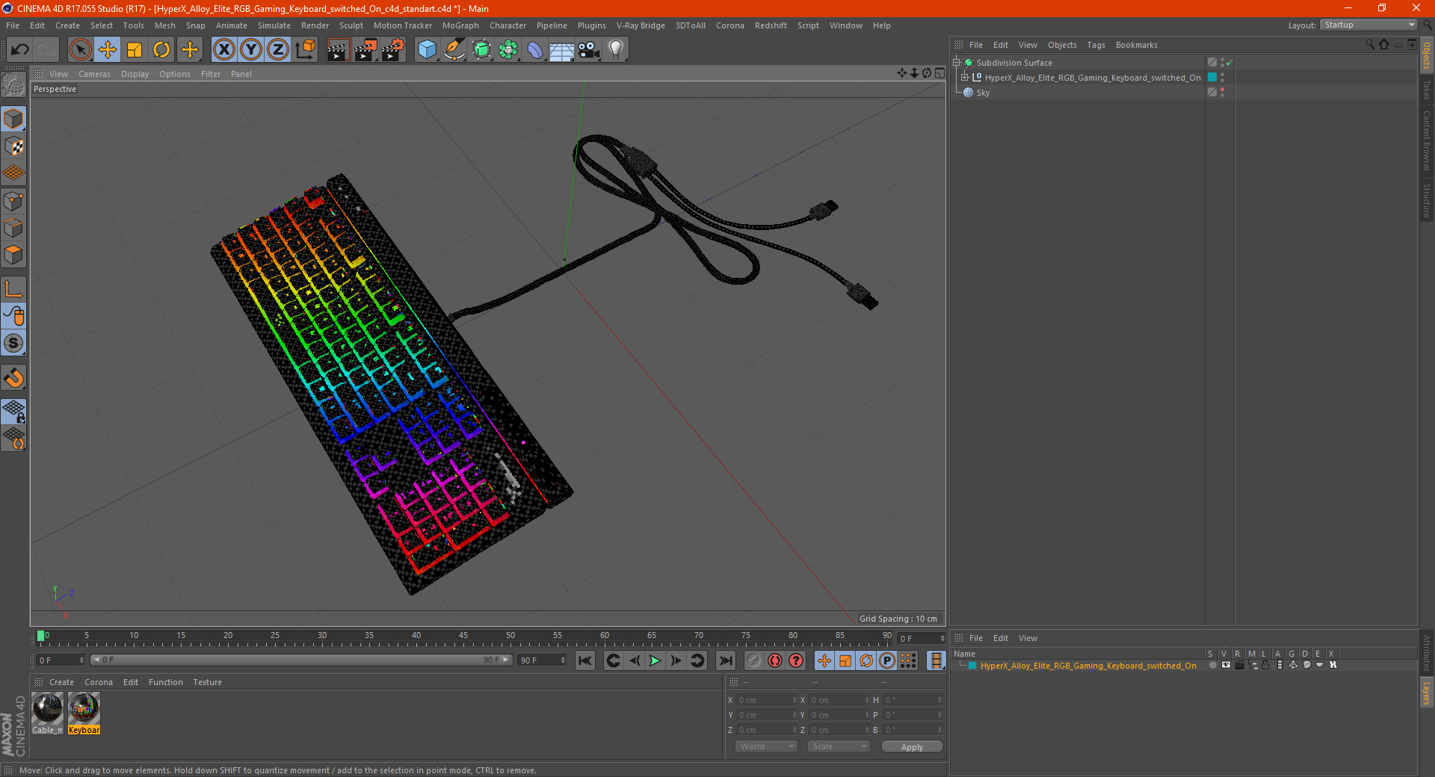Open the Layout Startup dropdown
This screenshot has width=1435, height=777.
pyautogui.click(x=1368, y=25)
